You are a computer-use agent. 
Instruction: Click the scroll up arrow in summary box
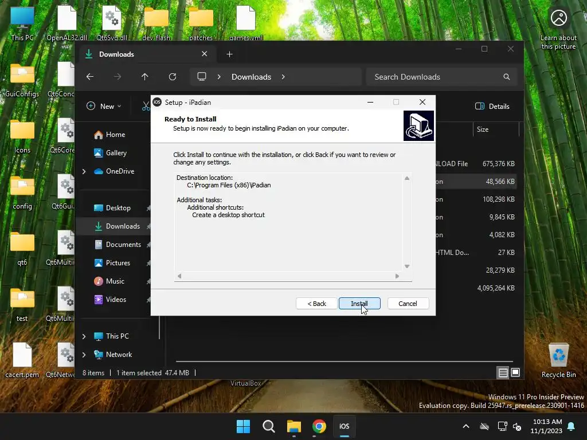point(407,179)
